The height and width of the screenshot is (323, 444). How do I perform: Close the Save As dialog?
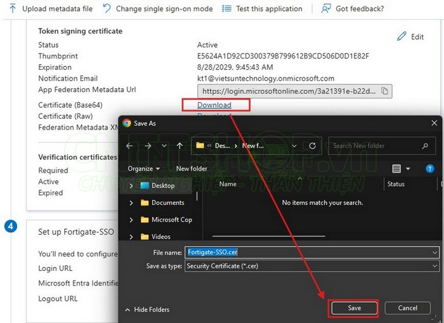(x=434, y=123)
